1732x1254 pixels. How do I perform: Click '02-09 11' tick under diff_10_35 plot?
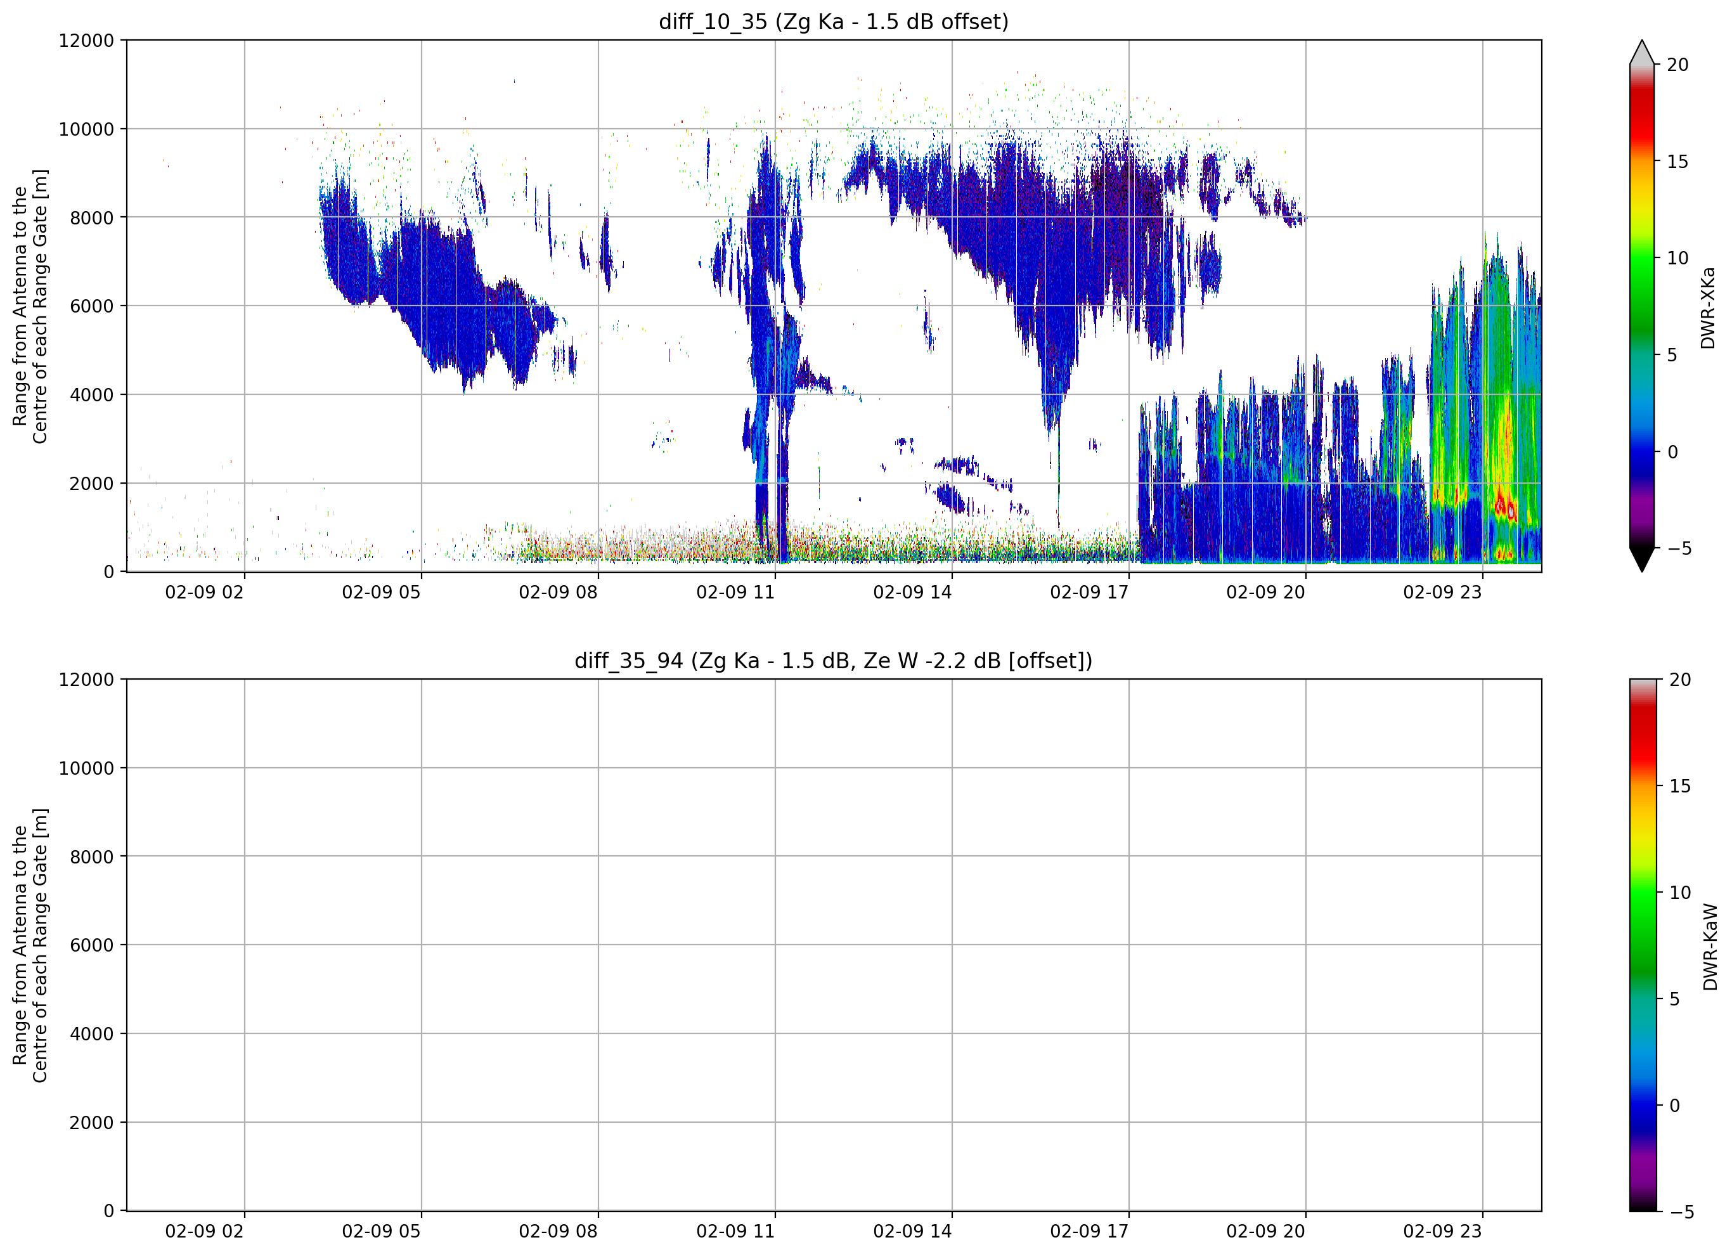click(x=735, y=593)
